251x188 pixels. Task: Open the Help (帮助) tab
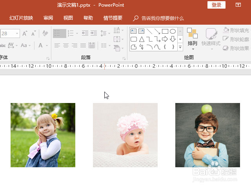tap(88, 18)
